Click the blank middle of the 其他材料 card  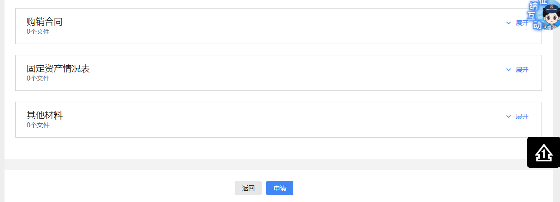278,120
